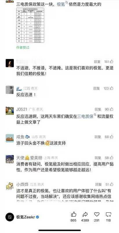Like J0521's comment with 90 likes
The height and width of the screenshot is (233, 119).
click(x=112, y=110)
